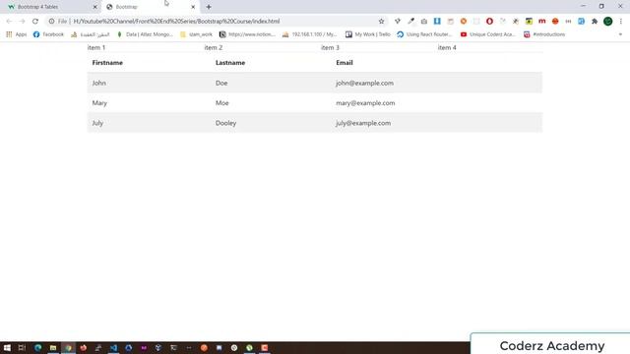Click the address bar URL field
This screenshot has width=630, height=354.
[x=217, y=22]
